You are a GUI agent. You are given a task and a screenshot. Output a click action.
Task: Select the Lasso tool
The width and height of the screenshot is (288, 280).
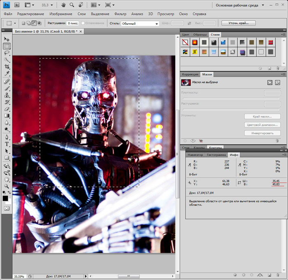point(7,53)
